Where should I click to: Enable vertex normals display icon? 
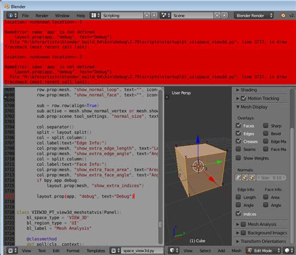click(238, 178)
